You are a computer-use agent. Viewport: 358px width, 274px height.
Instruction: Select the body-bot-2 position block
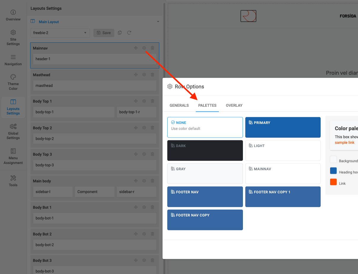(x=95, y=245)
